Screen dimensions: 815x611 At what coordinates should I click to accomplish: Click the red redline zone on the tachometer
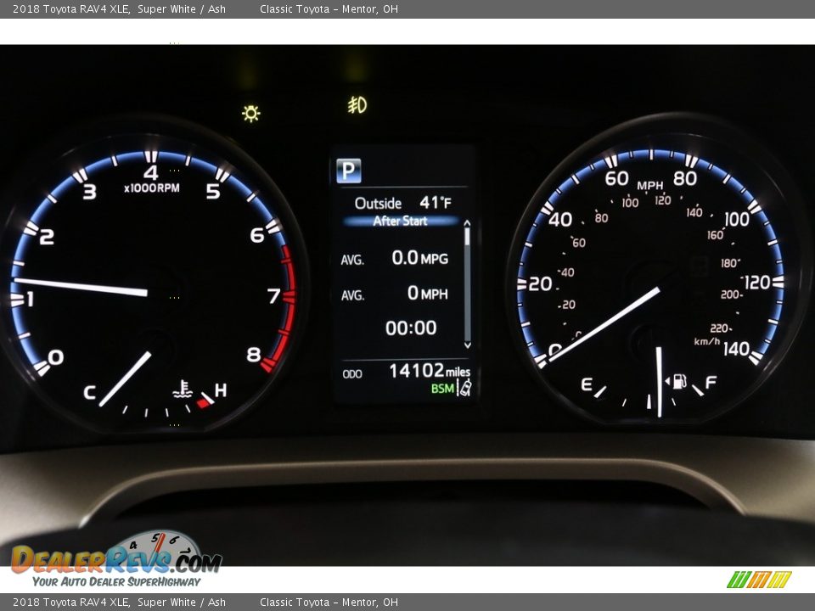coord(282,309)
